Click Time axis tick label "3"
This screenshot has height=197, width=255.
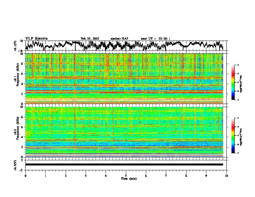click(x=86, y=176)
